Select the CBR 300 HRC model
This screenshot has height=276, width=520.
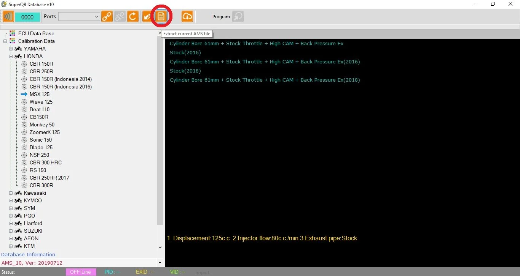tap(46, 162)
